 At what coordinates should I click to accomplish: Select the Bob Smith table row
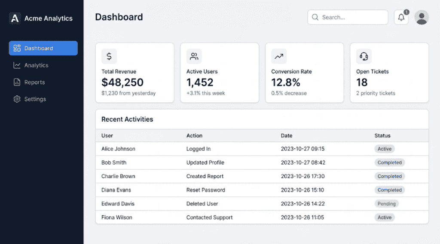pyautogui.click(x=262, y=163)
